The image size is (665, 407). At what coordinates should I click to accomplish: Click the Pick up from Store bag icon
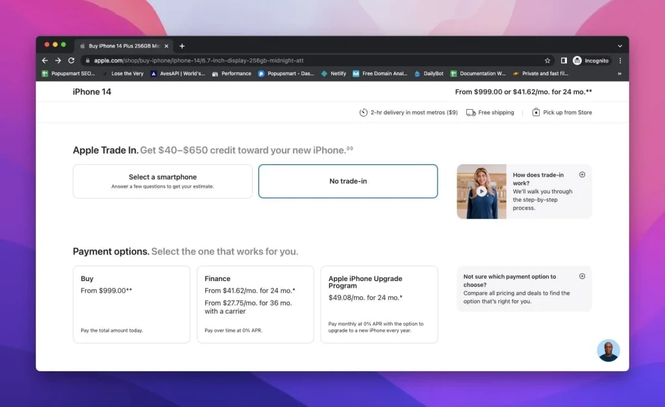tap(536, 112)
